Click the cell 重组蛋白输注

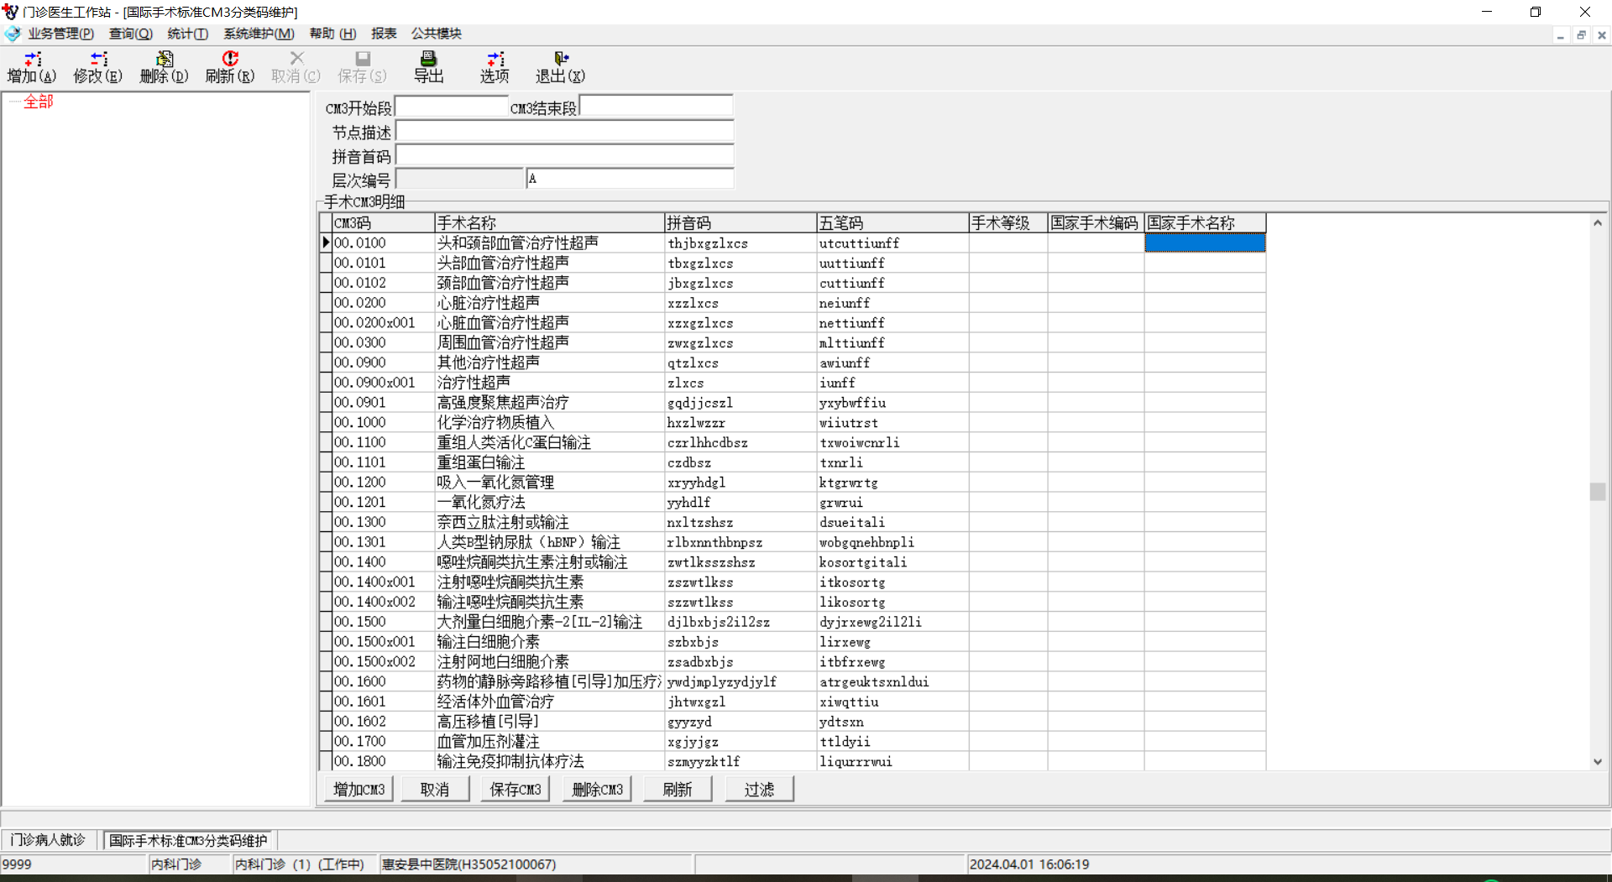click(x=549, y=462)
